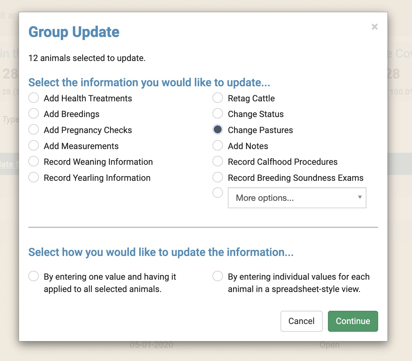This screenshot has width=412, height=361.
Task: Open the More options dropdown
Action: pos(293,198)
